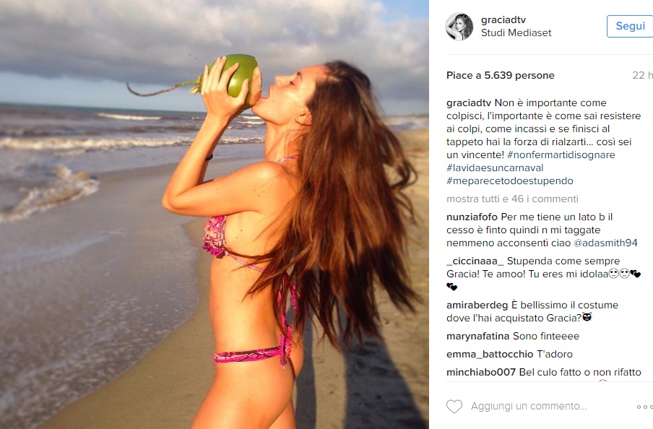Expand mostra tutti e 46 i commenti
Image resolution: width=653 pixels, height=429 pixels.
click(512, 199)
